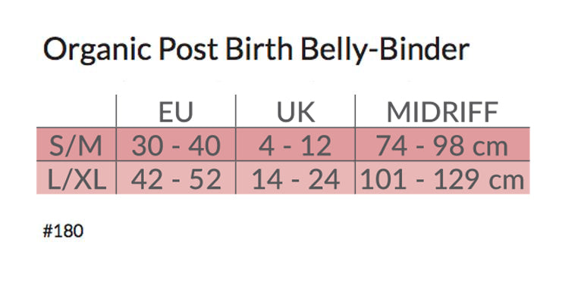This screenshot has width=578, height=295.
Task: Click the UK 14 - 24 cell
Action: coord(296,179)
